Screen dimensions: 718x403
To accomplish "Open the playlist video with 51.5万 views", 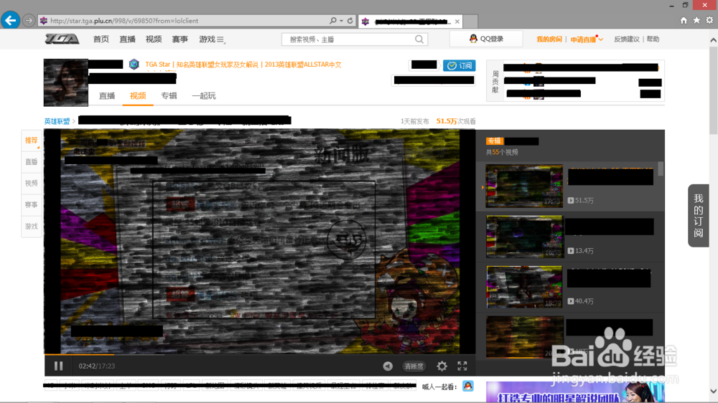I will (524, 186).
